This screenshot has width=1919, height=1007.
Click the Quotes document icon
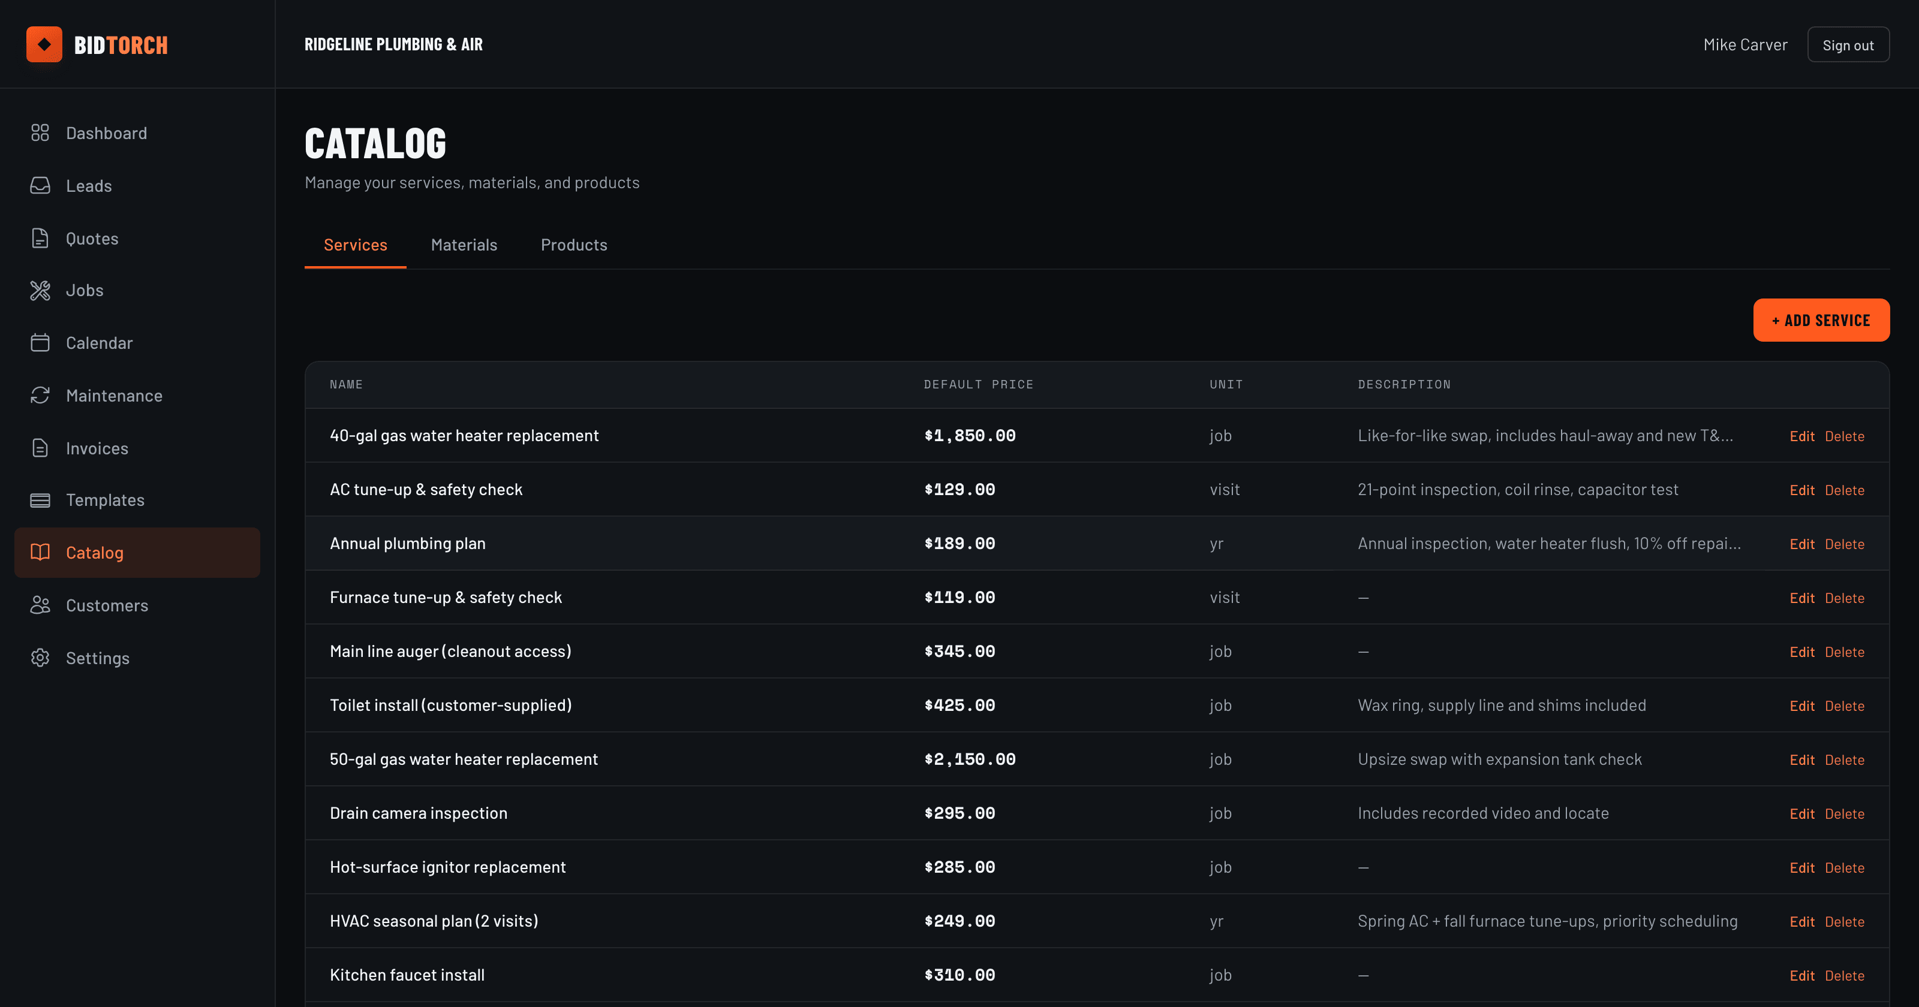pos(40,239)
